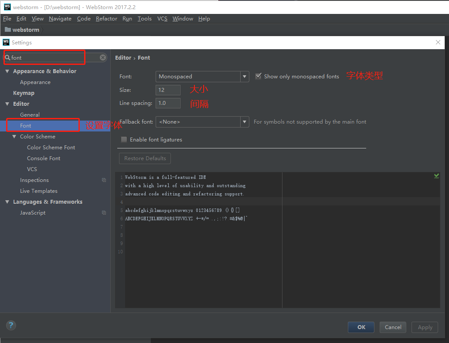
Task: Uncheck Show only monospaced fonts
Action: coord(259,76)
